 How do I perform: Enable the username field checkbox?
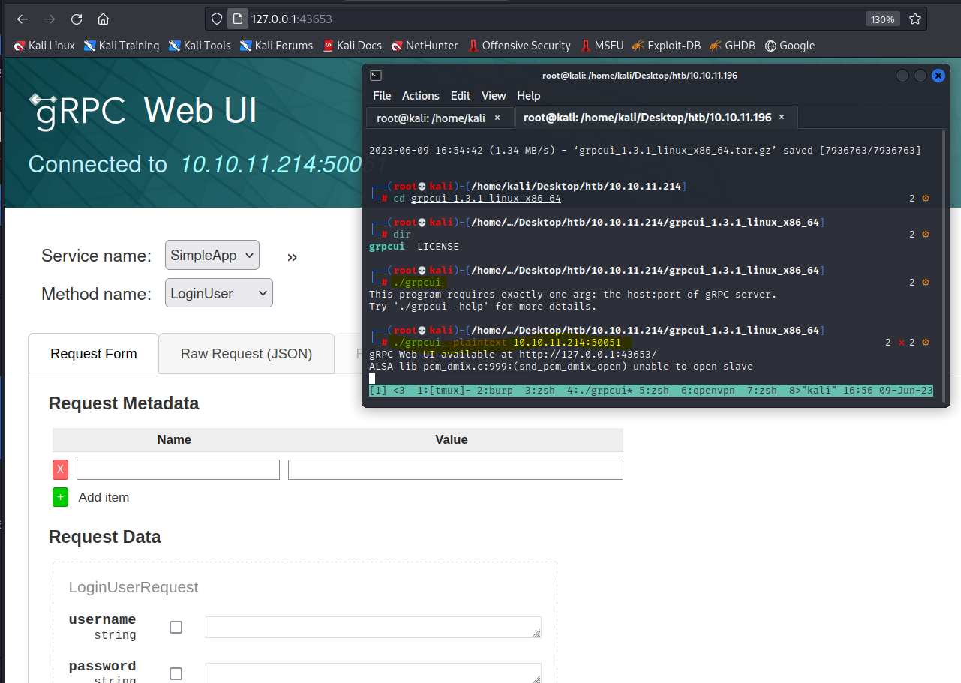[x=176, y=627]
